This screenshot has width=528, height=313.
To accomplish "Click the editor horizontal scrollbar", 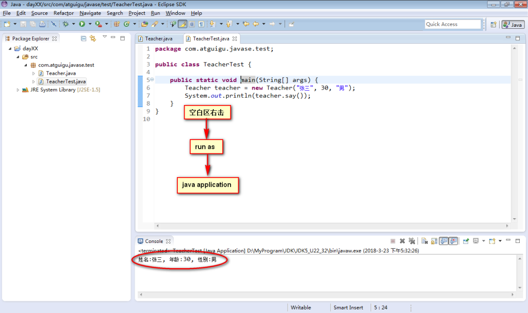I will click(332, 225).
